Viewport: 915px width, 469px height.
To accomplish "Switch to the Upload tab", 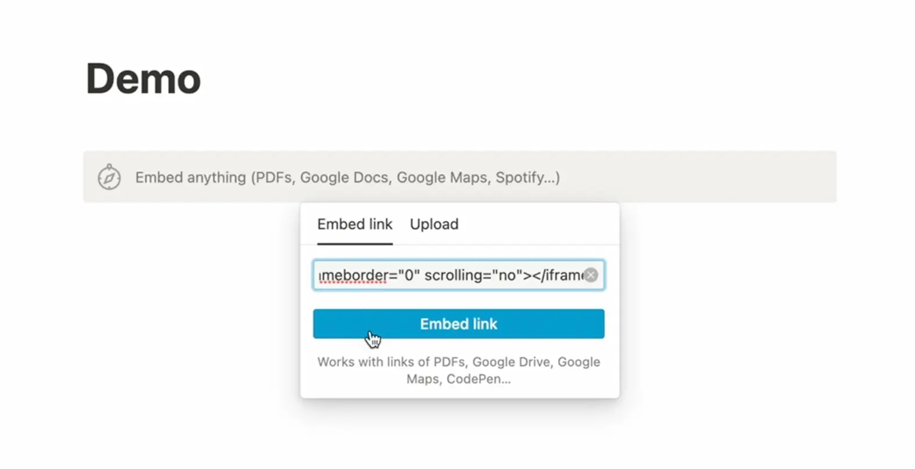I will [434, 224].
